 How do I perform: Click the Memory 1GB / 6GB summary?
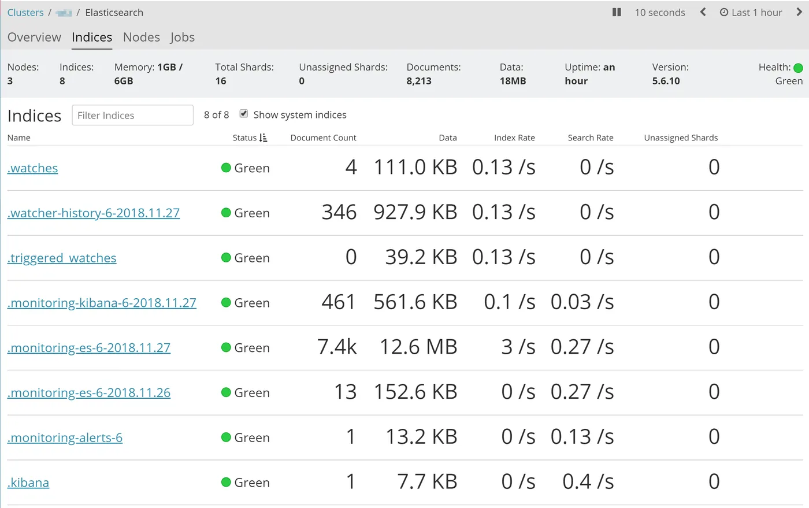pos(149,74)
